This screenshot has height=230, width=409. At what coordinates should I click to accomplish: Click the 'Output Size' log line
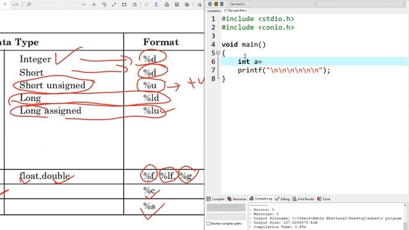(x=283, y=222)
